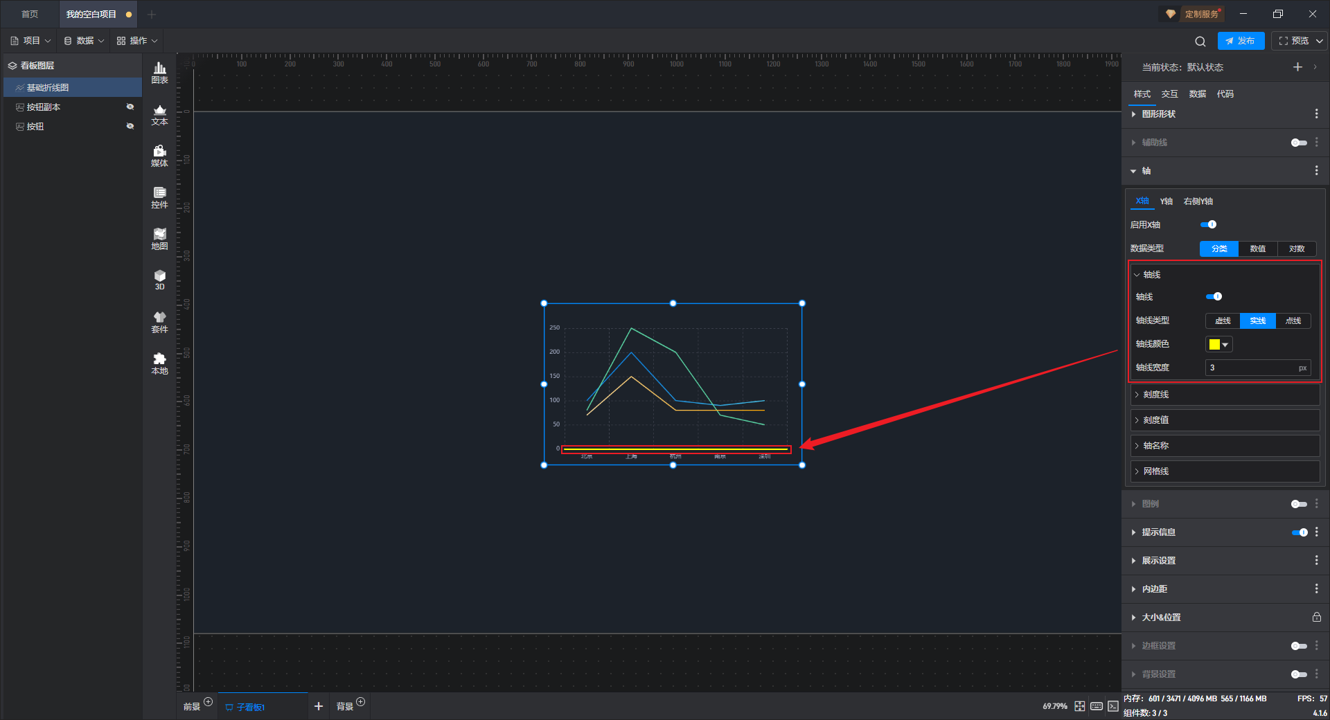Set data type to 对数
1330x720 pixels.
pos(1297,249)
